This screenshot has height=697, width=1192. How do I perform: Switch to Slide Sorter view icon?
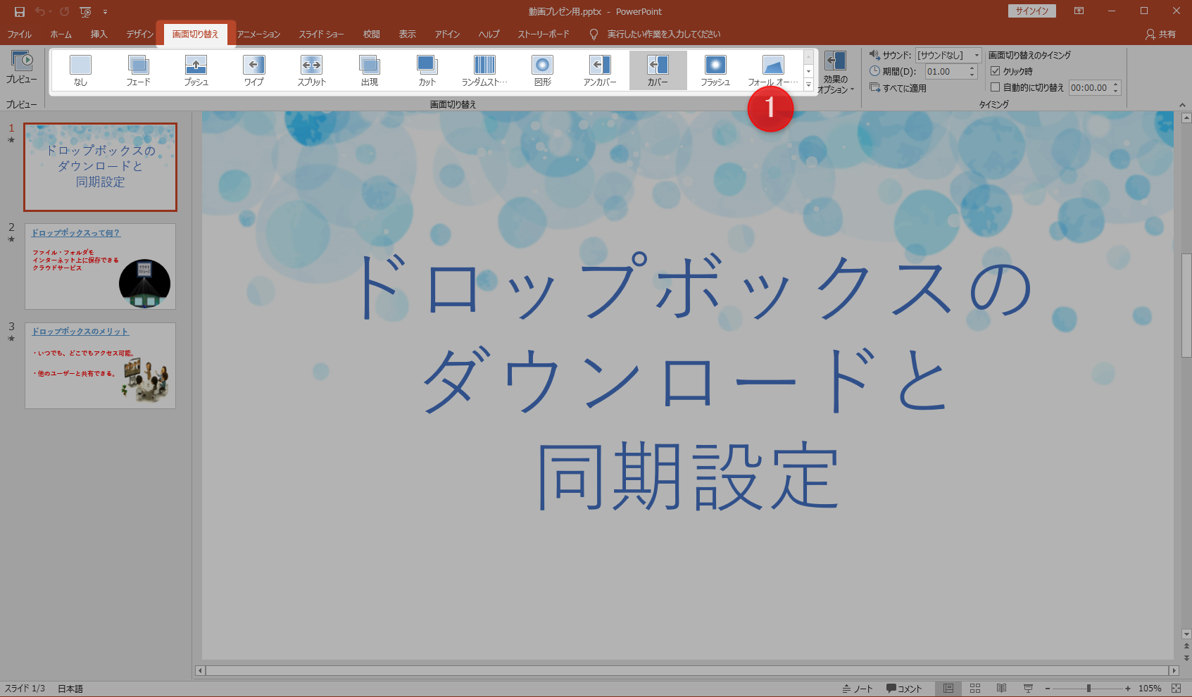pyautogui.click(x=975, y=689)
